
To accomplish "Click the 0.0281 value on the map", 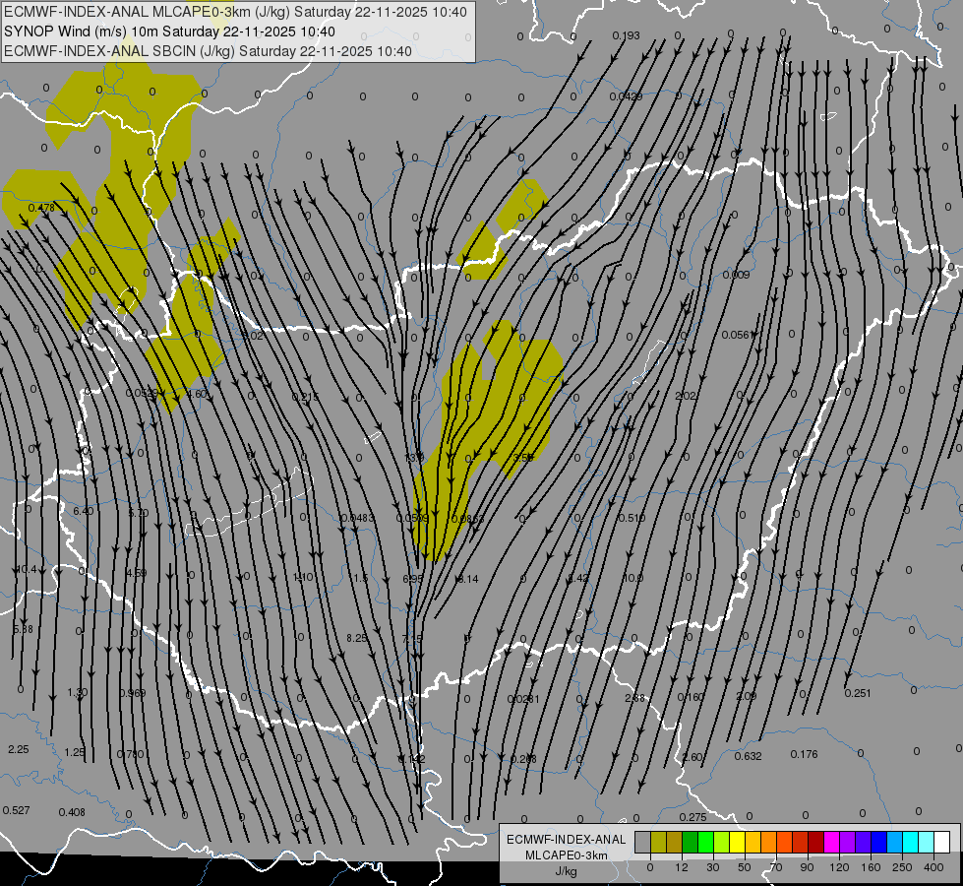I will click(x=523, y=699).
